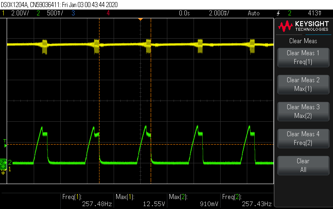Clear measurement 3 Max(2)
The height and width of the screenshot is (209, 333).
303,111
